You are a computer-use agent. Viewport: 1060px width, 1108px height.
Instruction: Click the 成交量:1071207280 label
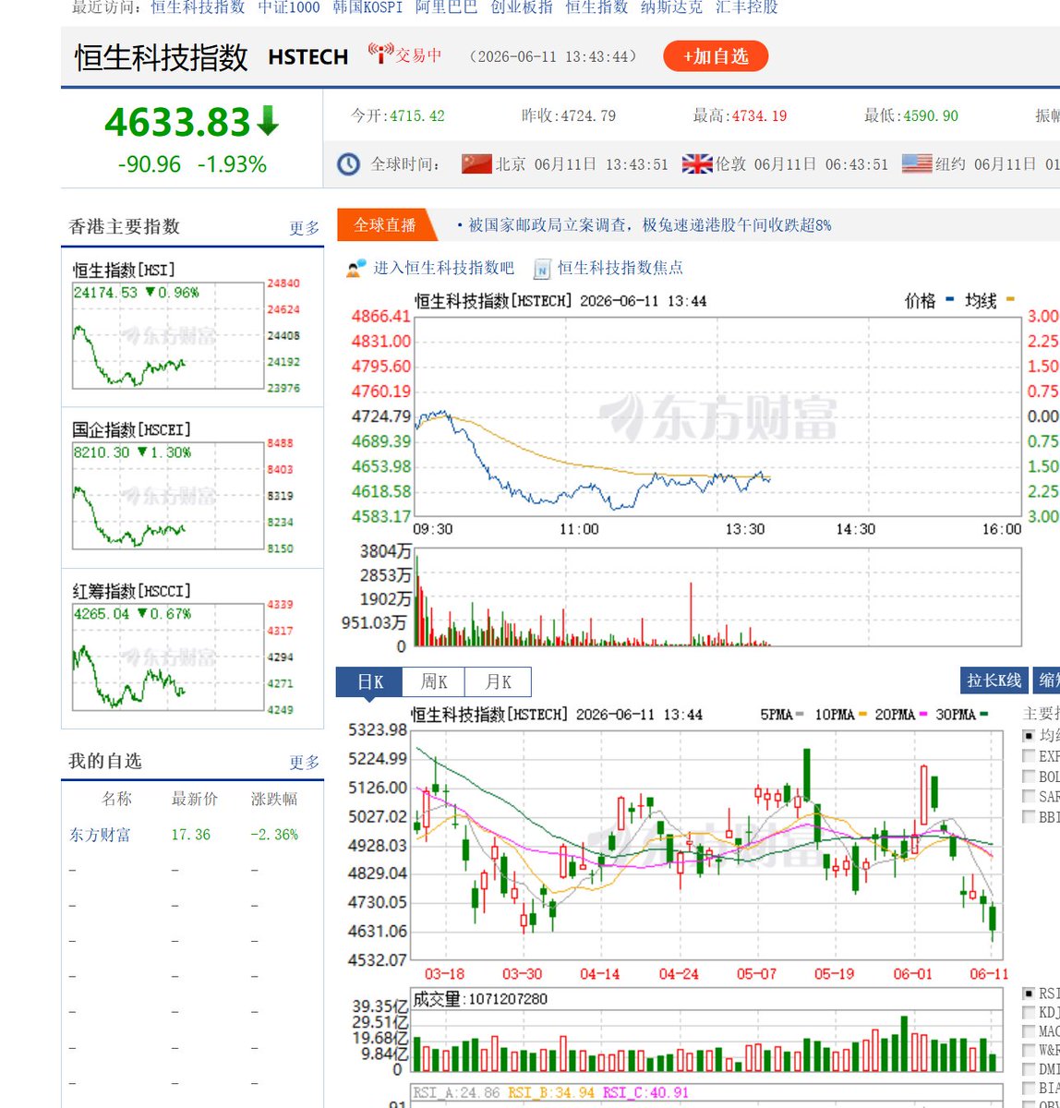click(479, 999)
